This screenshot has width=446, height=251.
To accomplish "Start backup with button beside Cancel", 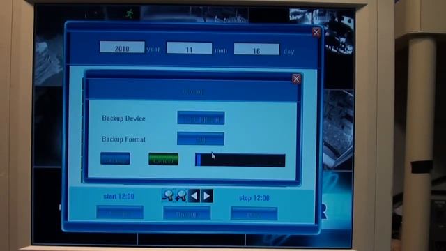I will [115, 158].
